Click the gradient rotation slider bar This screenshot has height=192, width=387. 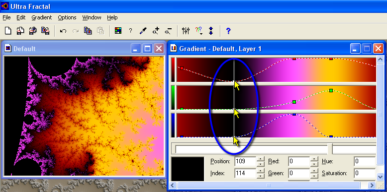tap(276, 149)
